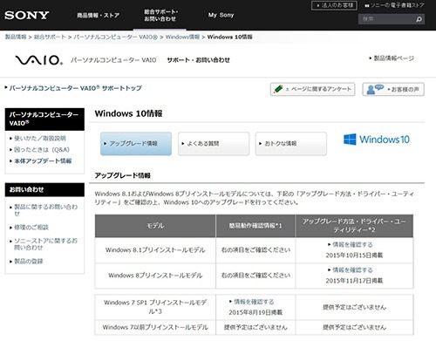The image size is (436, 341).
Task: Select おトクな情報 tab
Action: pyautogui.click(x=291, y=144)
